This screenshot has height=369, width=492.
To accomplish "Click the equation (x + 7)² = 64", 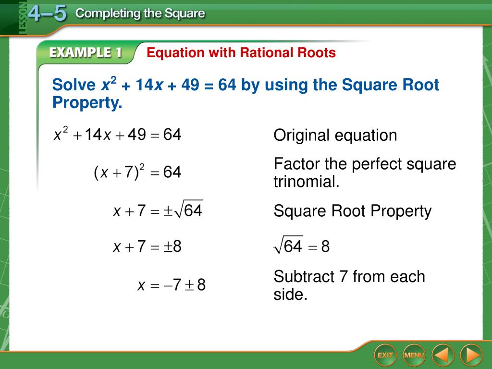I will tap(137, 172).
